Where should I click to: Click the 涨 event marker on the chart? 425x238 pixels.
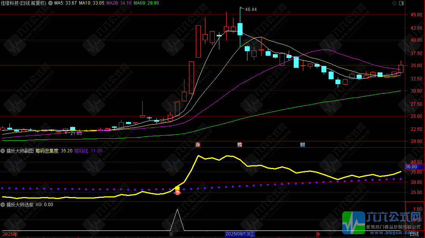(x=198, y=145)
